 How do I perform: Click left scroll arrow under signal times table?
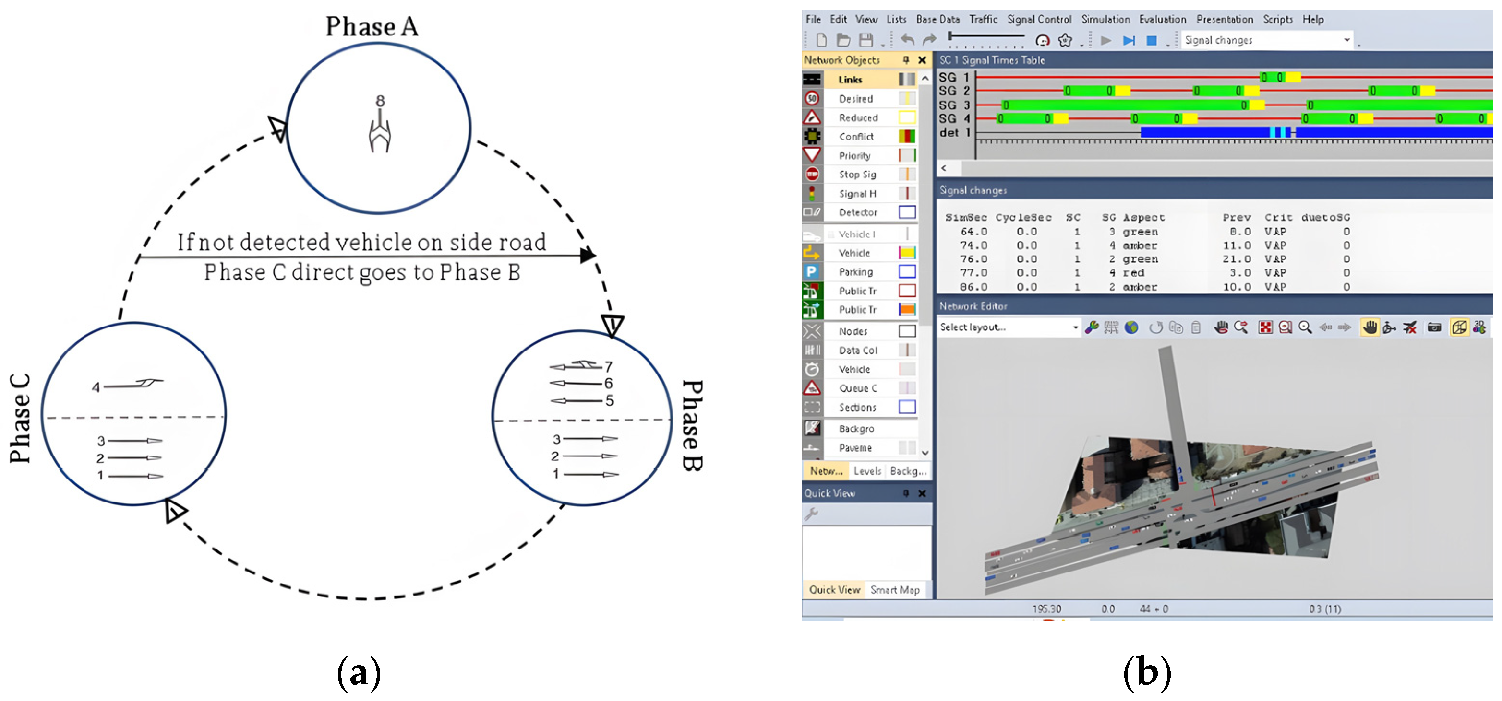point(944,168)
